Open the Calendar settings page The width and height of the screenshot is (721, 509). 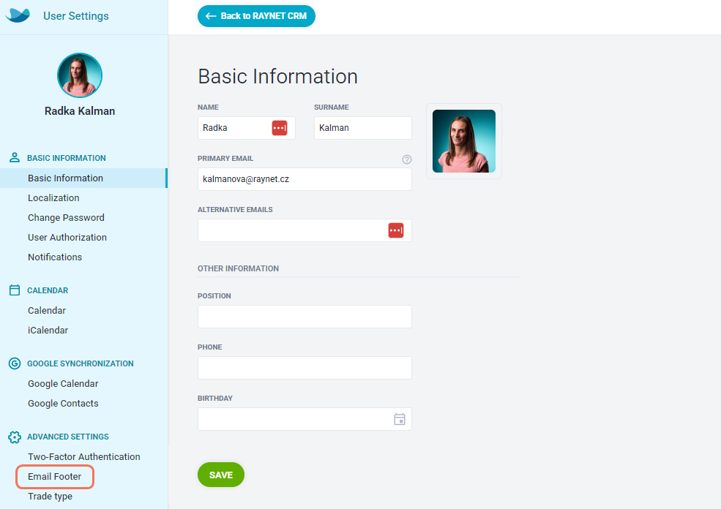(x=47, y=310)
